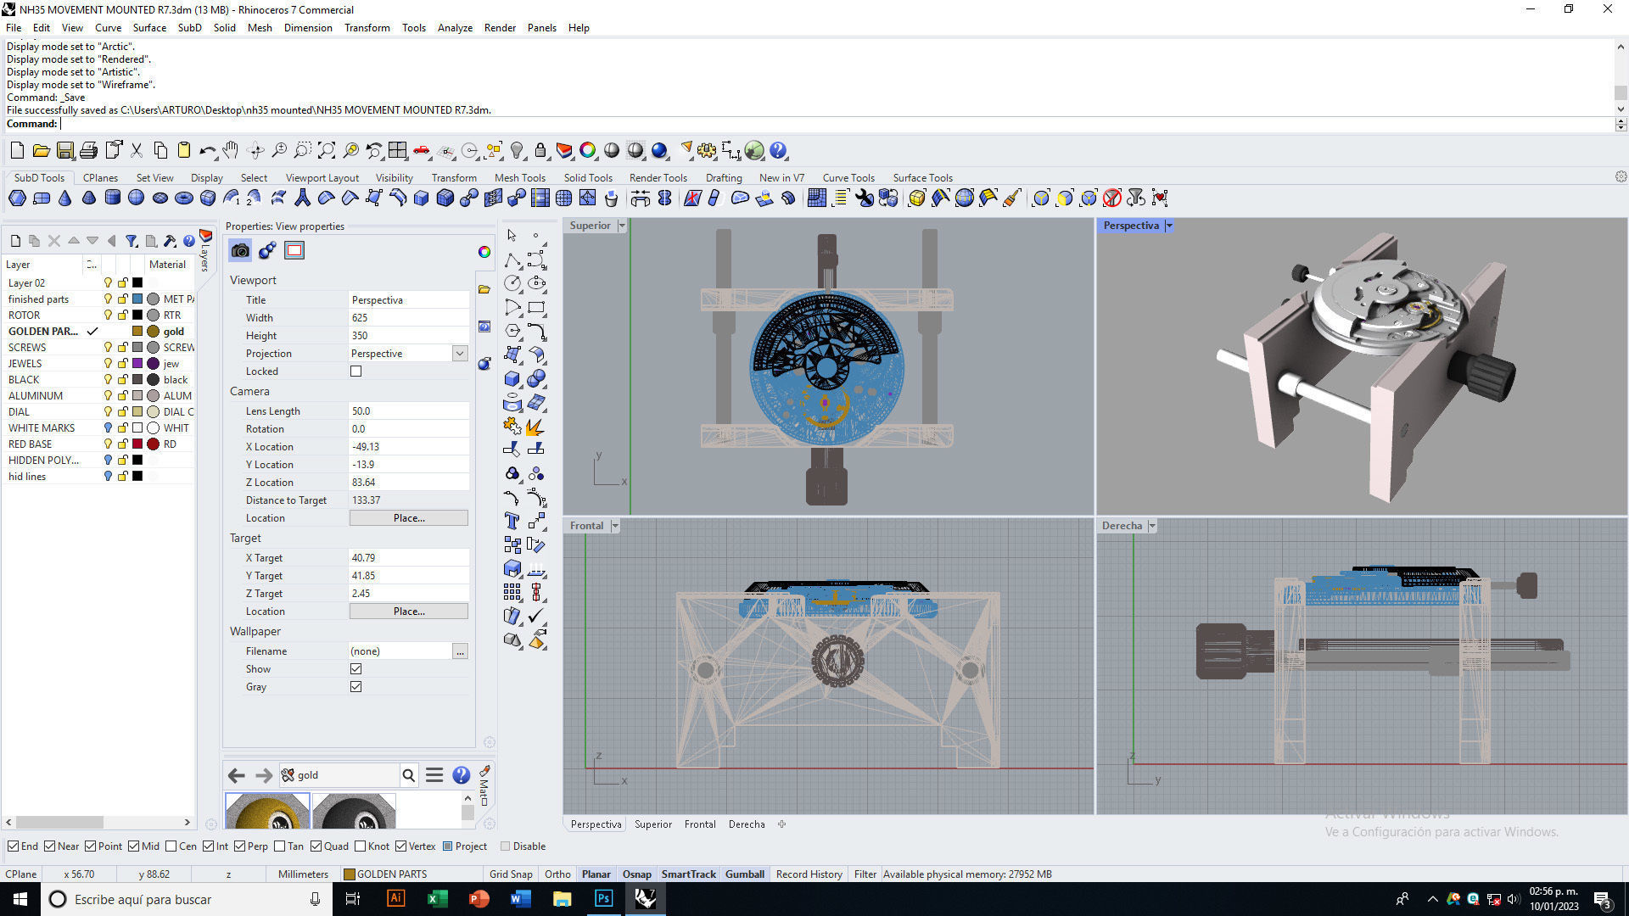Click the layer filter funnel icon
The height and width of the screenshot is (916, 1629).
point(132,242)
